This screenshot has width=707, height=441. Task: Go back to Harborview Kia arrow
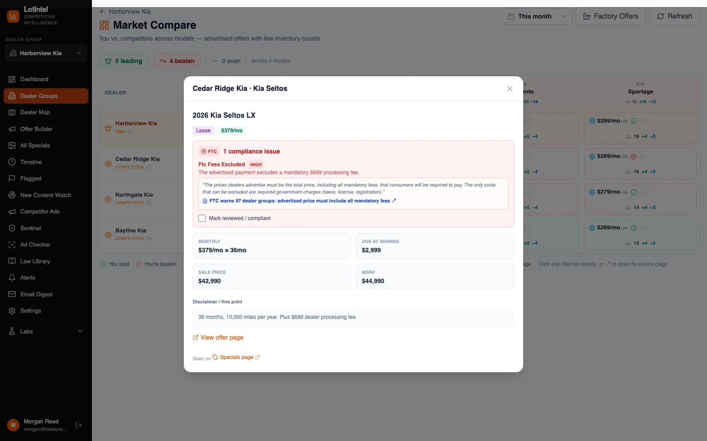103,11
